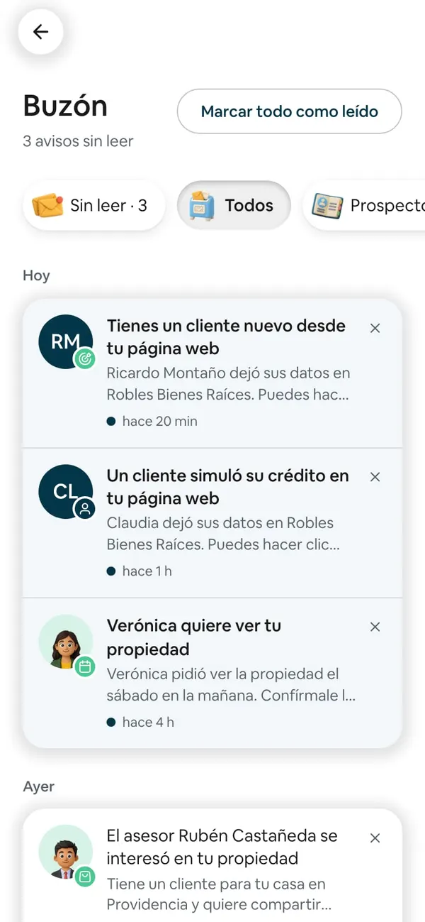Open the Prospectos filter tab
The width and height of the screenshot is (425, 922).
click(364, 206)
